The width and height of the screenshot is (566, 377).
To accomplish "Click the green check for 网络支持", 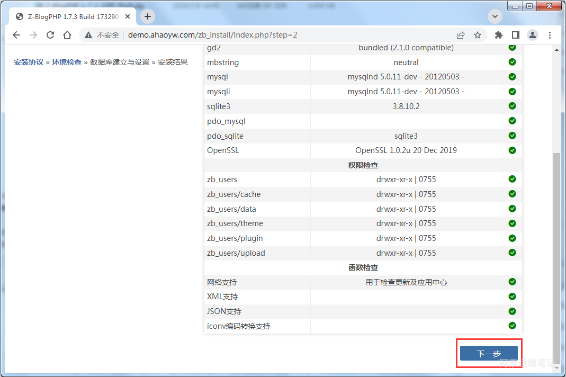I will click(512, 282).
